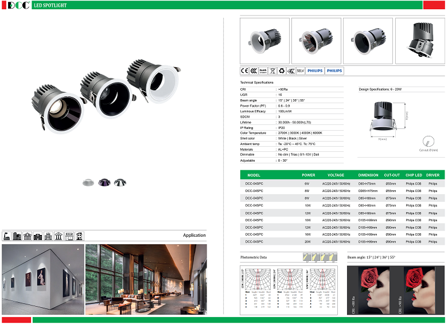The image size is (448, 325).
Task: Click the Ø55mm cut-out in the 6W row
Action: (391, 183)
